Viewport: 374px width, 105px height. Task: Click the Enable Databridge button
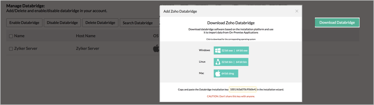[24, 23]
